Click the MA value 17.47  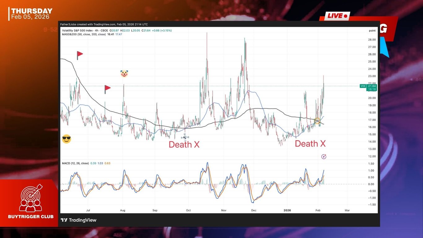[119, 34]
